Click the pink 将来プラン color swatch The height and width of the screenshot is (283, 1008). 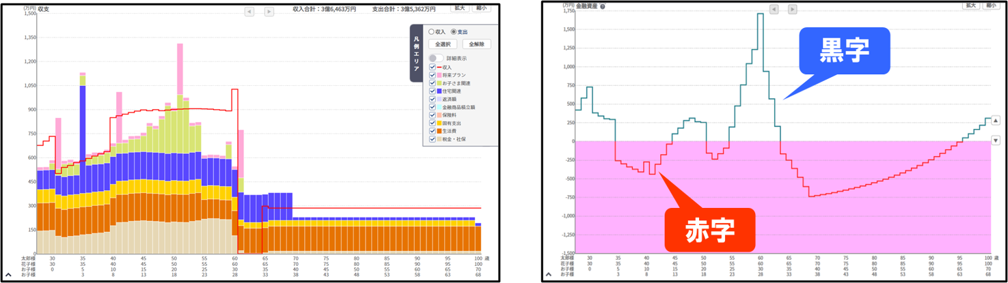click(439, 75)
